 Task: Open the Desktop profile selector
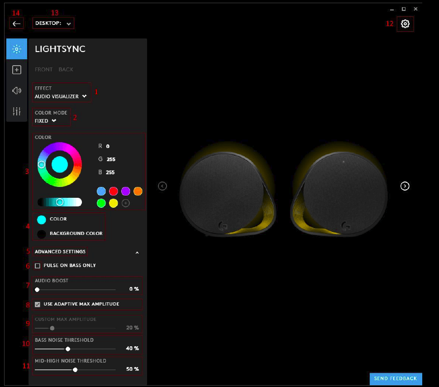pos(53,24)
